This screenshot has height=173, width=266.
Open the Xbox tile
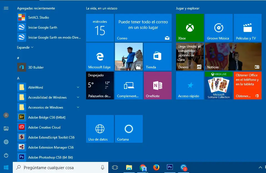pos(190,28)
